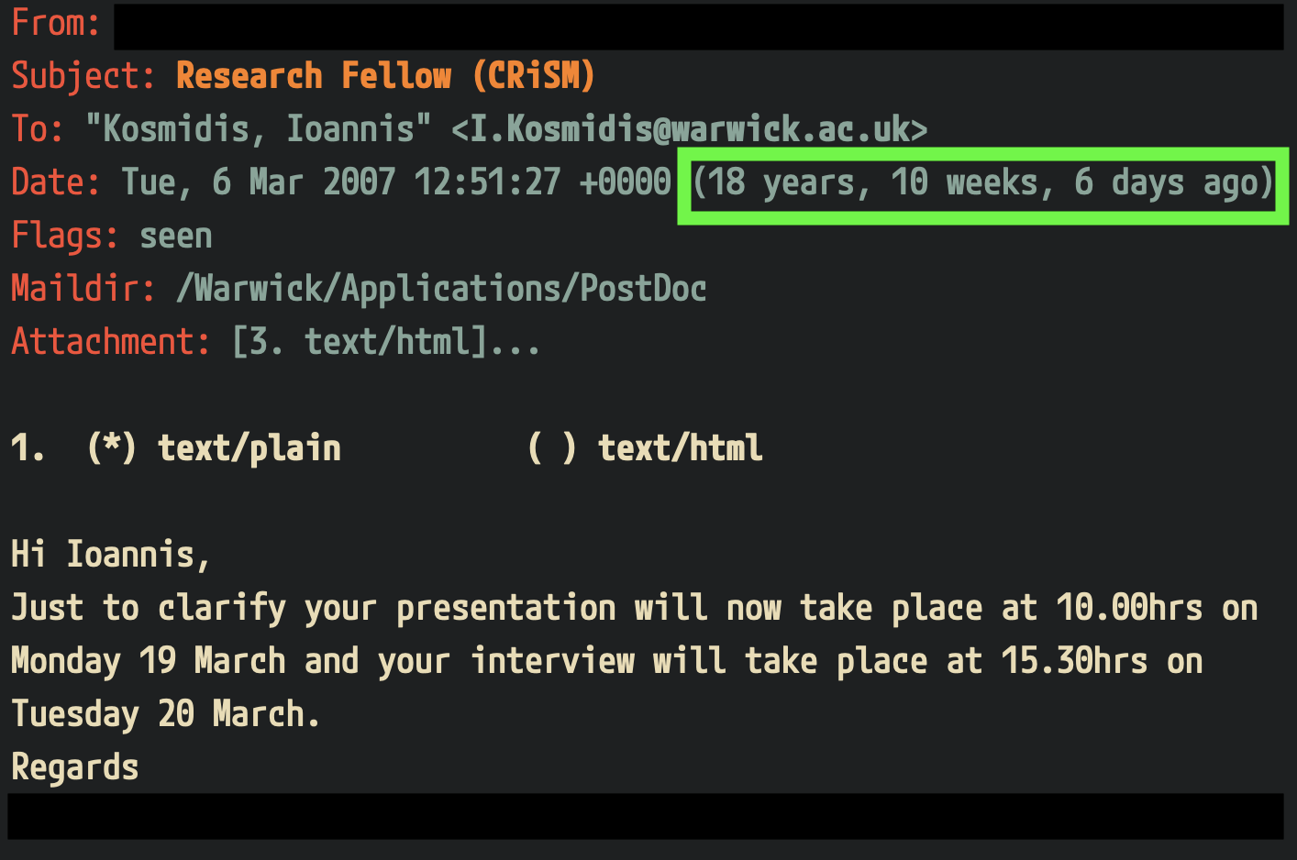The image size is (1297, 860).
Task: Open the /Warwick/Applications/PostDoc maildir path
Action: tap(441, 289)
